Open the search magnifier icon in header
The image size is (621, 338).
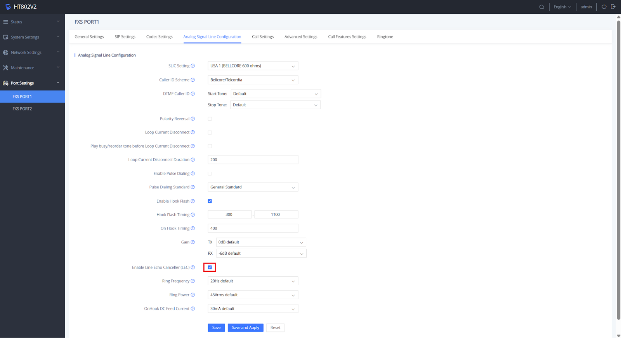(x=541, y=7)
